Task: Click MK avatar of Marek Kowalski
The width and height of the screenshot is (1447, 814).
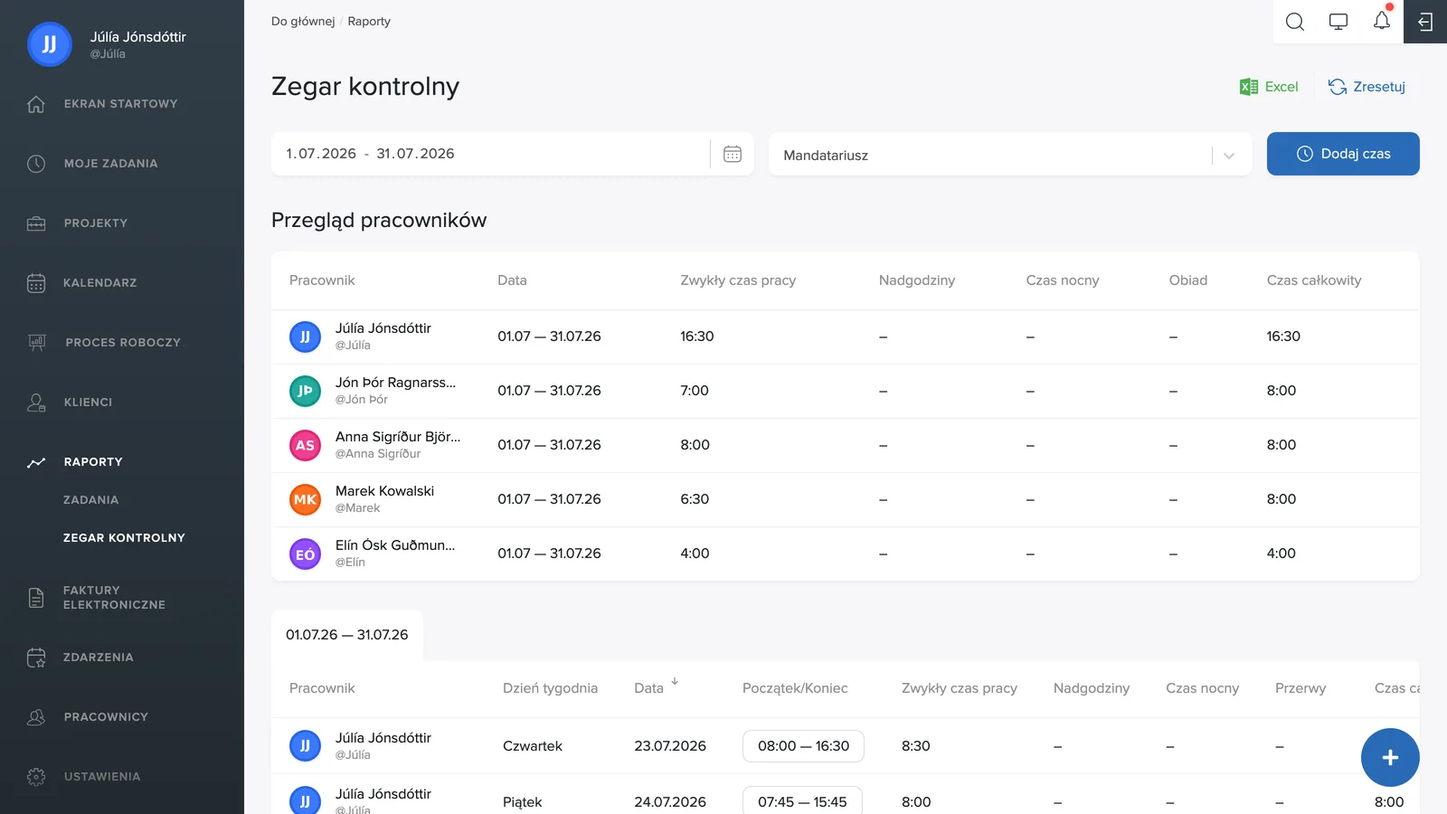Action: 305,499
